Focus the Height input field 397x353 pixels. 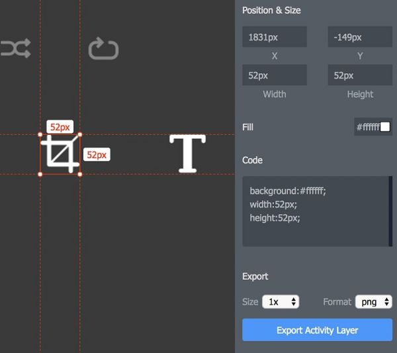(359, 75)
